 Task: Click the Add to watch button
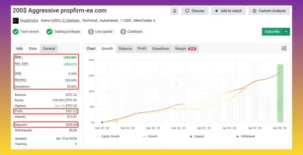pyautogui.click(x=228, y=11)
